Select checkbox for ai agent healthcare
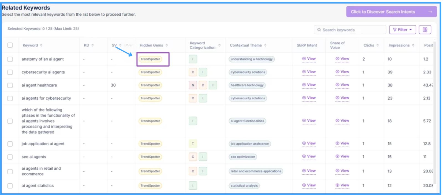Viewport: 444px width, 195px height. coord(10,85)
